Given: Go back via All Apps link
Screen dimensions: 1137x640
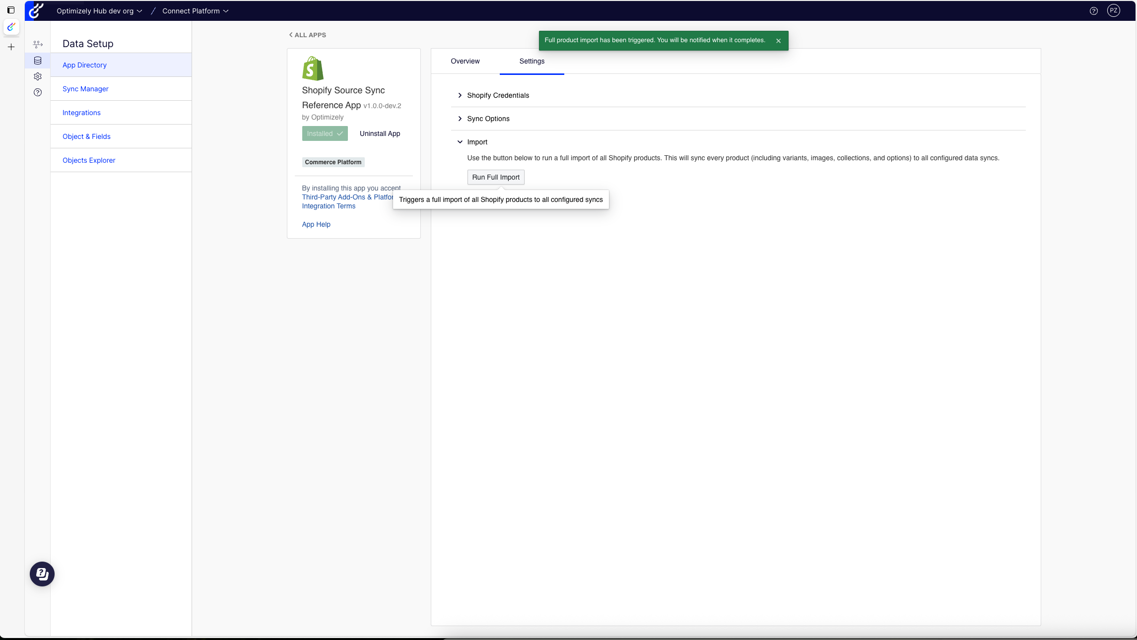Looking at the screenshot, I should pyautogui.click(x=308, y=35).
